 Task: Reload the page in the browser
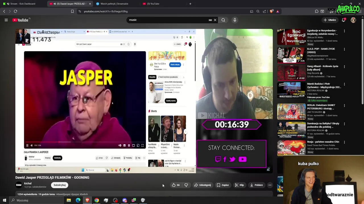[15, 11]
